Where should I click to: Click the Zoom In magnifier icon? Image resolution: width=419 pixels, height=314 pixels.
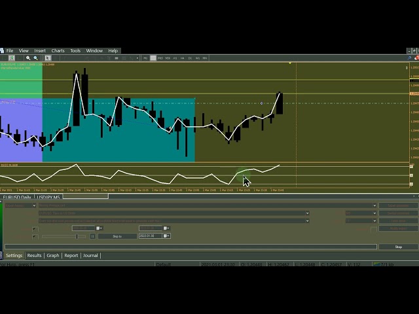coord(27,58)
